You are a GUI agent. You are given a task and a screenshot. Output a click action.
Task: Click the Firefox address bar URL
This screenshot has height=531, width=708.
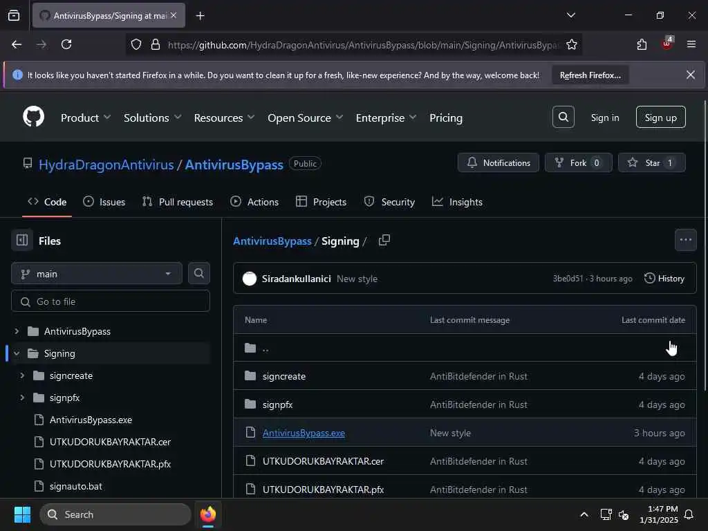(362, 45)
